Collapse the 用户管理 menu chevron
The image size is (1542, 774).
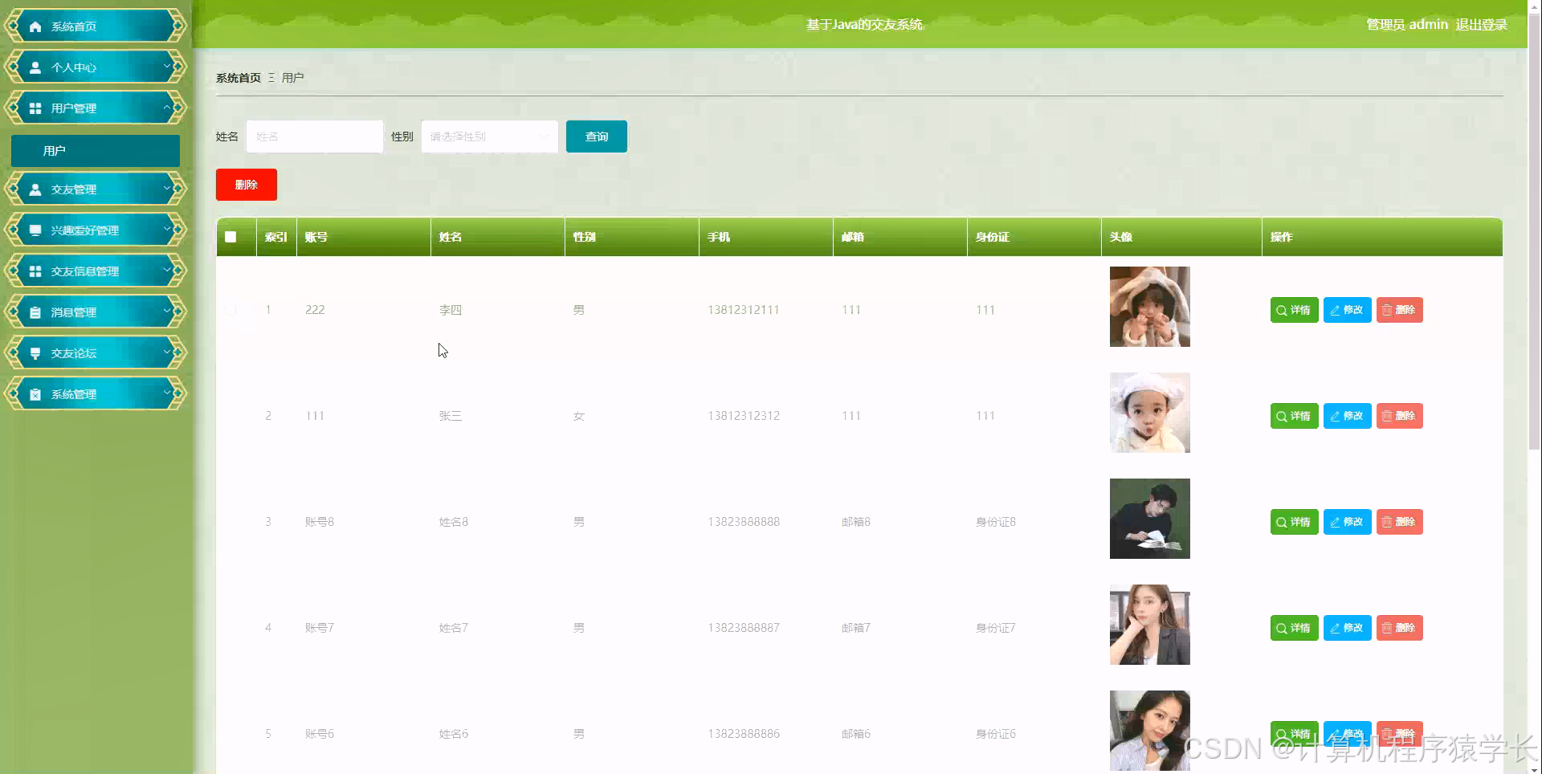point(167,107)
